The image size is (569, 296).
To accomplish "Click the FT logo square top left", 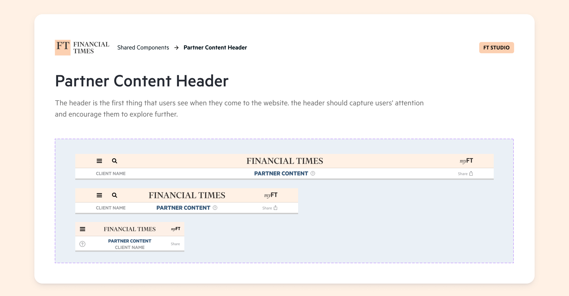I will click(x=63, y=48).
